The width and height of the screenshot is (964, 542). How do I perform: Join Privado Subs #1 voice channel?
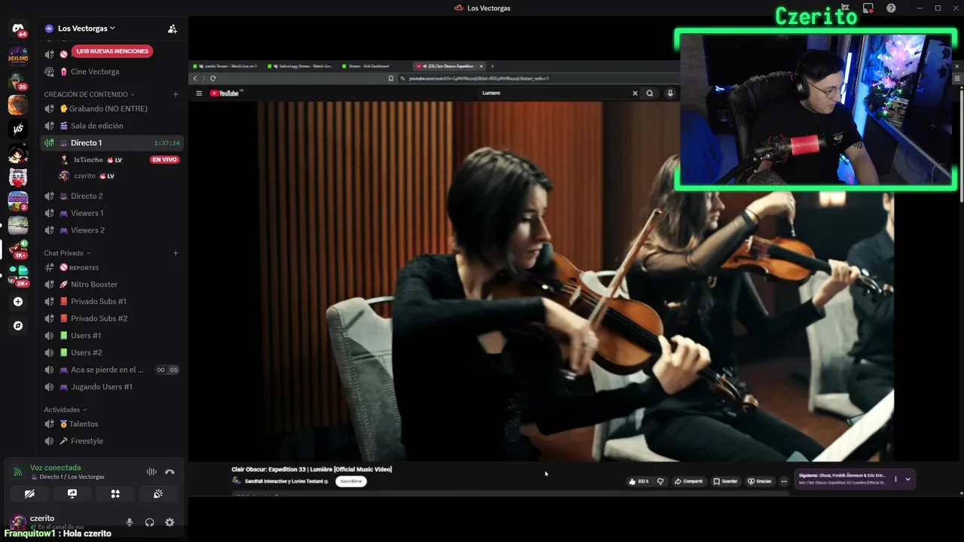click(x=111, y=301)
